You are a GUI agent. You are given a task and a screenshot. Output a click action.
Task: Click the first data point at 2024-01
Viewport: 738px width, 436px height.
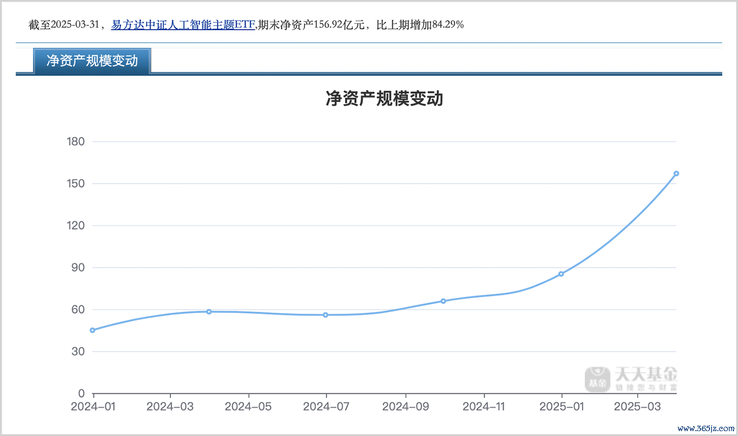[92, 330]
